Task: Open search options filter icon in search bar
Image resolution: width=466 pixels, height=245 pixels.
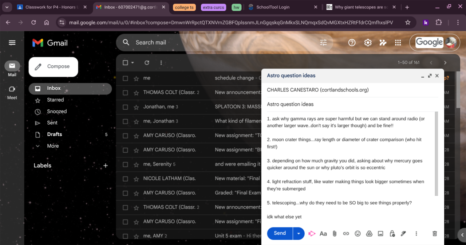Action: click(323, 43)
